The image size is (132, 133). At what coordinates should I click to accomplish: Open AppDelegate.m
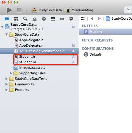click(39, 45)
